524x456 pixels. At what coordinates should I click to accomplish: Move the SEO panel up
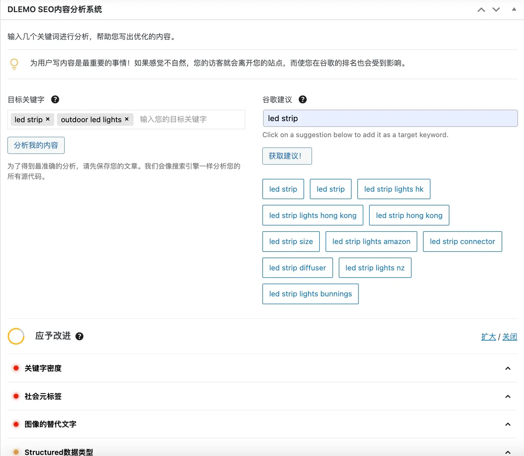481,10
